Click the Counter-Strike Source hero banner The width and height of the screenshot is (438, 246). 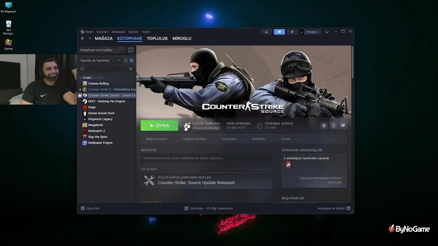[244, 82]
